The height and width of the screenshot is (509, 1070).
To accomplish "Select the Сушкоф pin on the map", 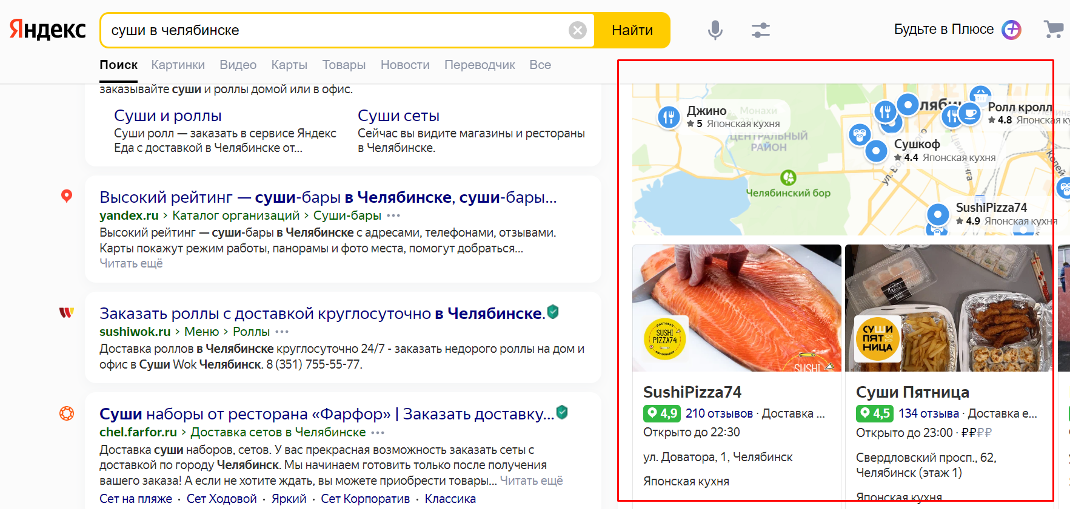I will pyautogui.click(x=876, y=151).
